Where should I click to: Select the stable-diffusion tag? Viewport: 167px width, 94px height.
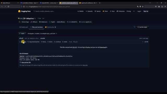61,22
